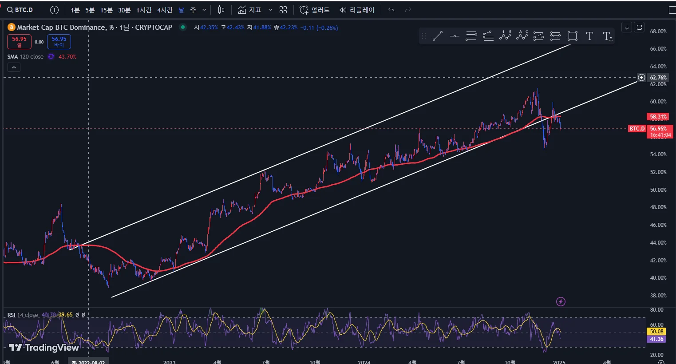
Task: Activate the Text annotation tool
Action: 589,36
